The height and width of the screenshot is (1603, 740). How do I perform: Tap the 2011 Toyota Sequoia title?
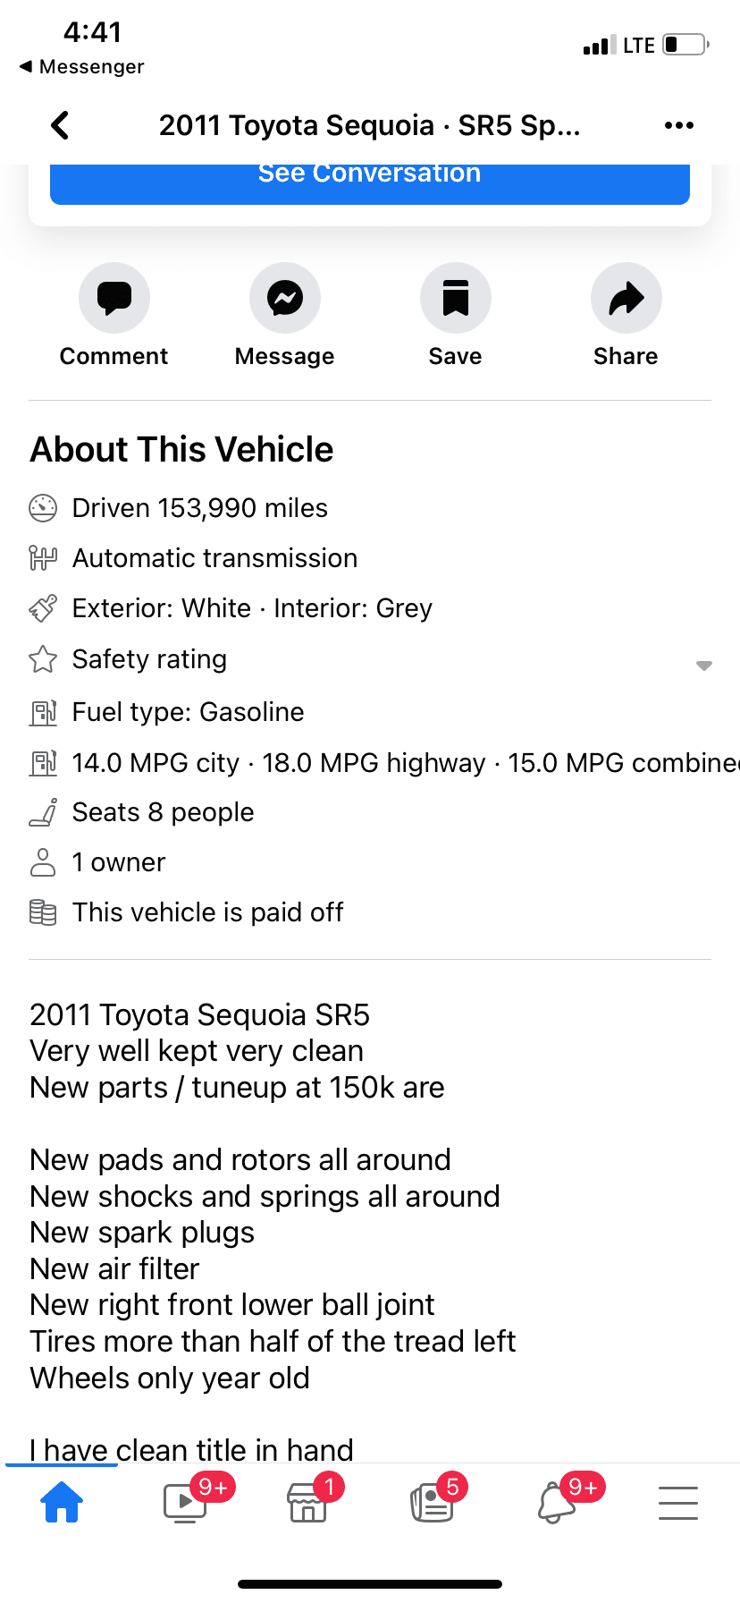point(370,125)
